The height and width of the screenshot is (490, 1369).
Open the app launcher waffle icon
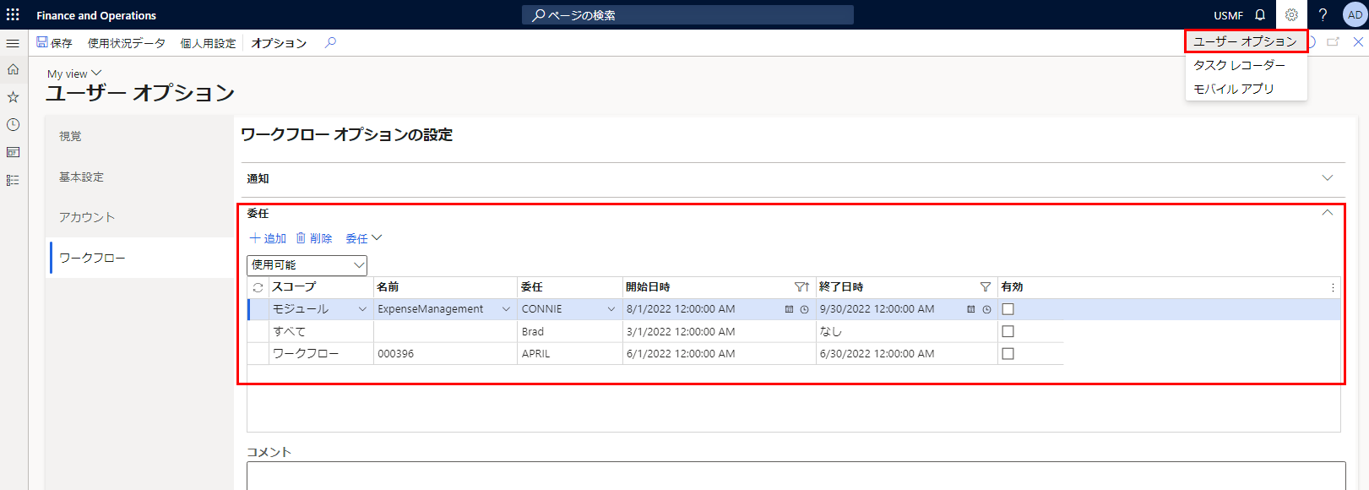point(13,14)
